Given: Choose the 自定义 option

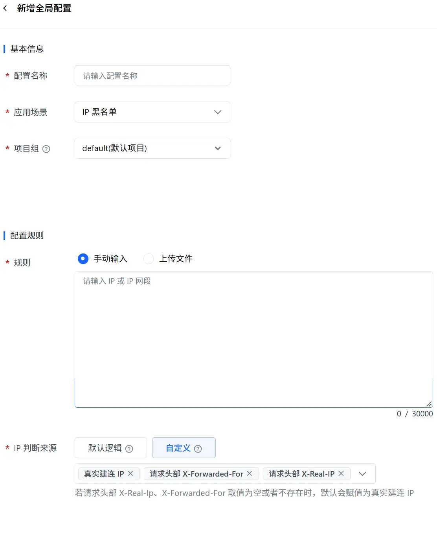Looking at the screenshot, I should pyautogui.click(x=184, y=448).
